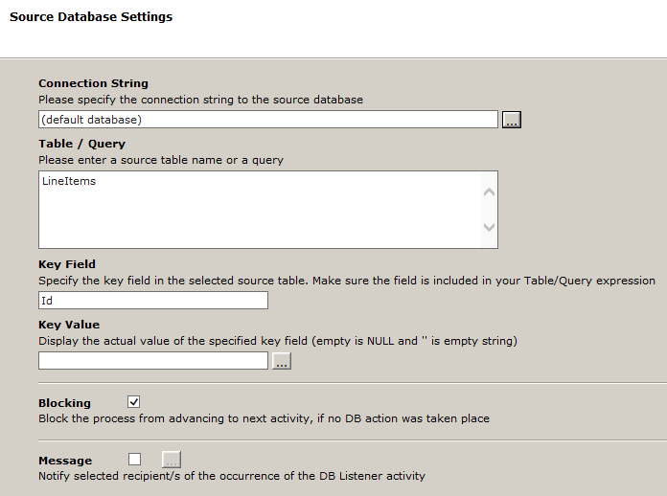Screen dimensions: 667x496
Task: Toggle the Blocking checkbox
Action: pyautogui.click(x=134, y=401)
